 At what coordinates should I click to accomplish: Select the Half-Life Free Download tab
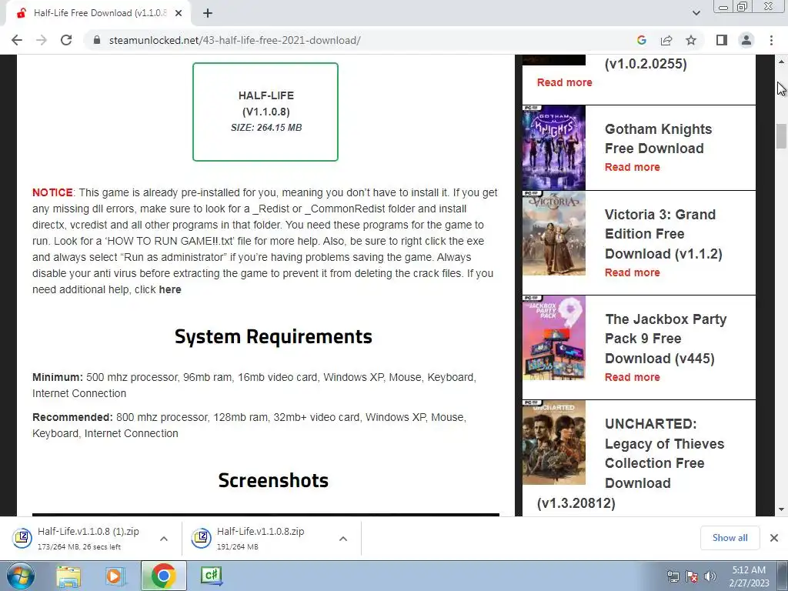coord(99,14)
